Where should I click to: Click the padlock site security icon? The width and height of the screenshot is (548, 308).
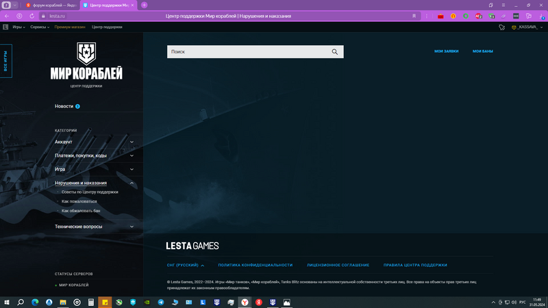[43, 16]
